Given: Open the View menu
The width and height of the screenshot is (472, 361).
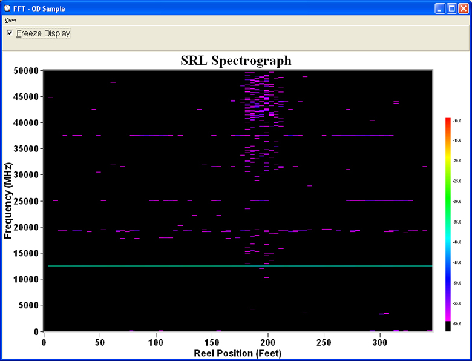Looking at the screenshot, I should tap(10, 20).
